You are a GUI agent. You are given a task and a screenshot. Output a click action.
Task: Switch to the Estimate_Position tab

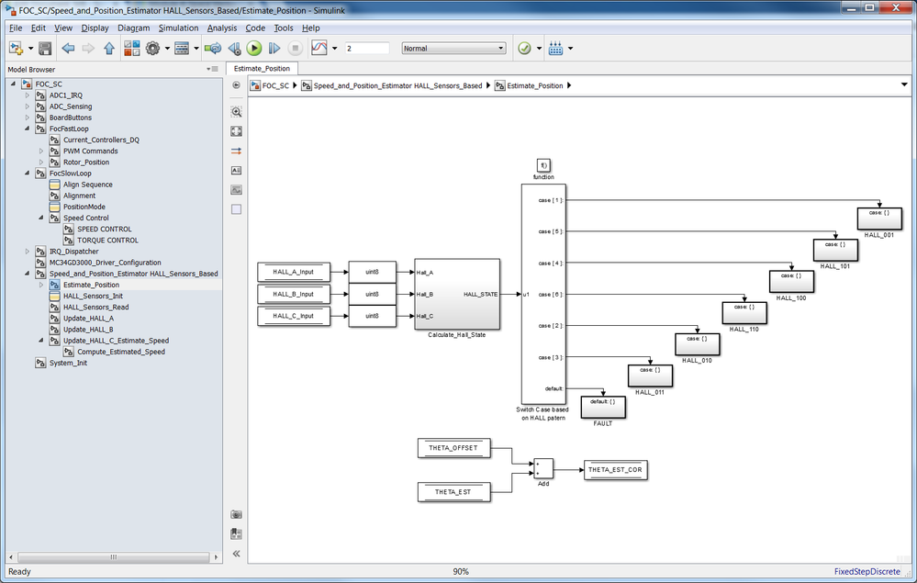[262, 69]
